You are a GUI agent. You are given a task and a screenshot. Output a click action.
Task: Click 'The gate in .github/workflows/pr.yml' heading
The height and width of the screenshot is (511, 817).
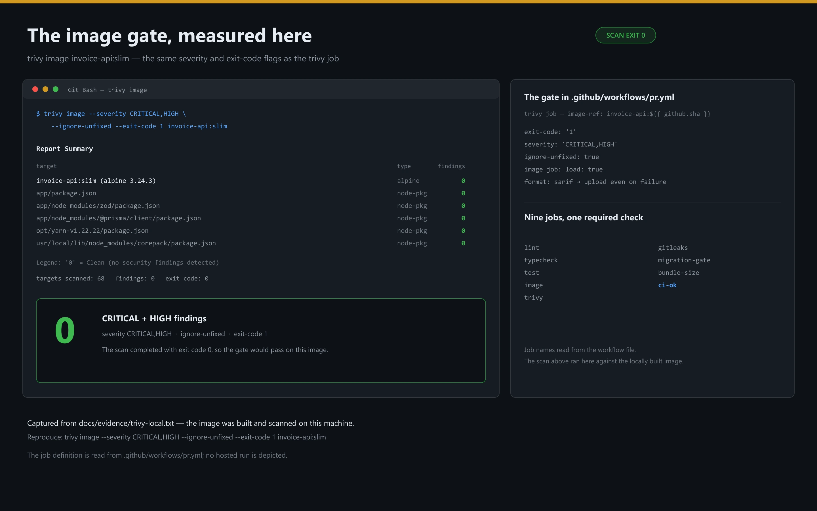pos(599,97)
